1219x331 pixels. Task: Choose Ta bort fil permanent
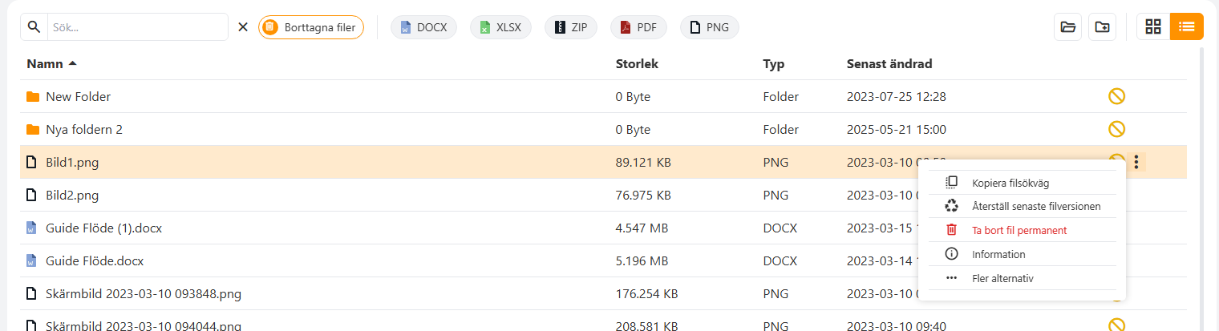pos(1022,230)
